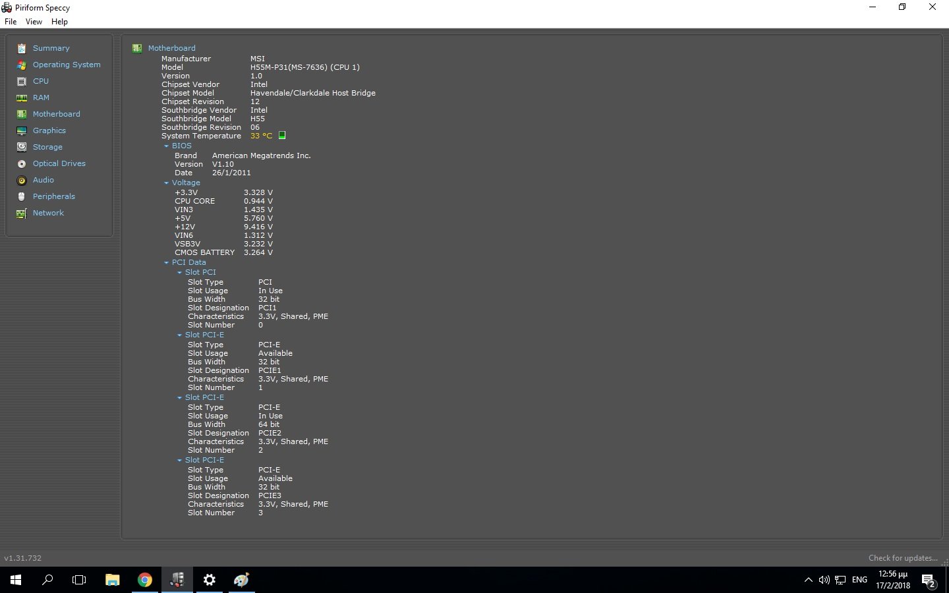949x593 pixels.
Task: Click the Audio speaker icon in sidebar
Action: [x=21, y=180]
